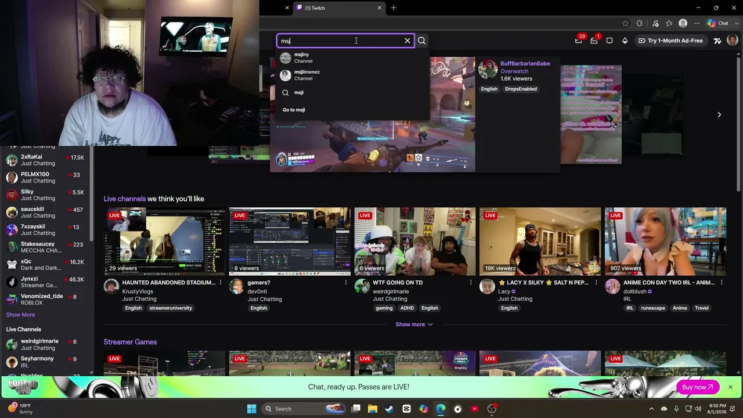The height and width of the screenshot is (418, 743).
Task: Open the browser Extensions puzzle icon
Action: pos(640,23)
